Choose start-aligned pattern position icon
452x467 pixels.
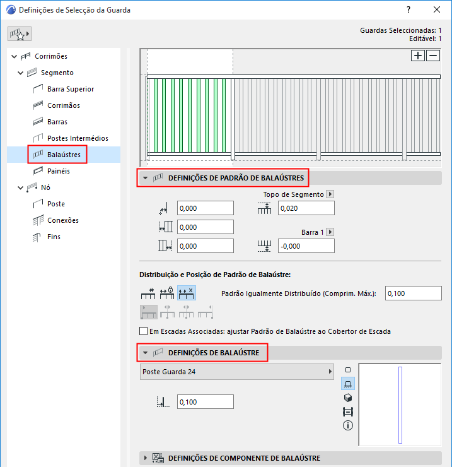(x=149, y=312)
